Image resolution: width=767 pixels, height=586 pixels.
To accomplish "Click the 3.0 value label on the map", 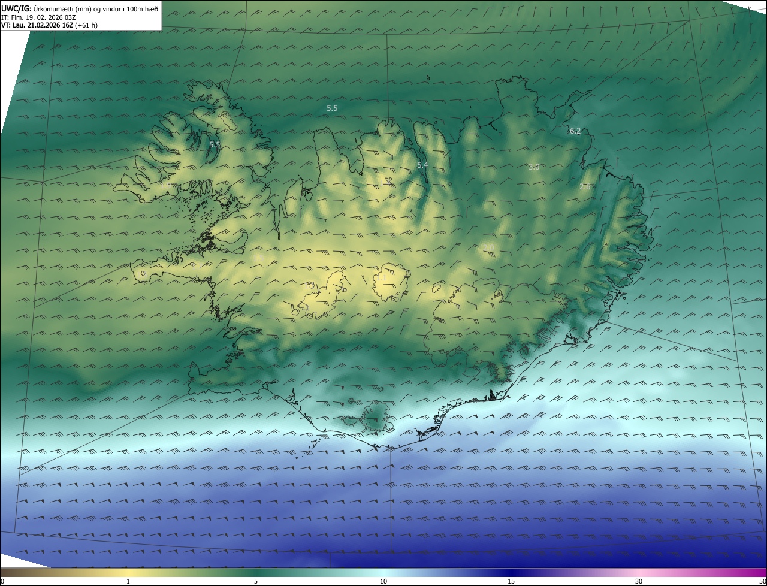I will pyautogui.click(x=534, y=167).
